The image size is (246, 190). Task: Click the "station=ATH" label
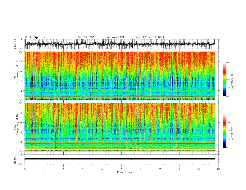[115, 37]
